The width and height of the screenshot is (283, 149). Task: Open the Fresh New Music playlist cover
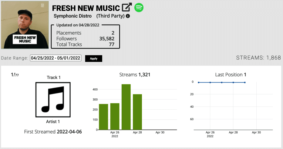25,25
